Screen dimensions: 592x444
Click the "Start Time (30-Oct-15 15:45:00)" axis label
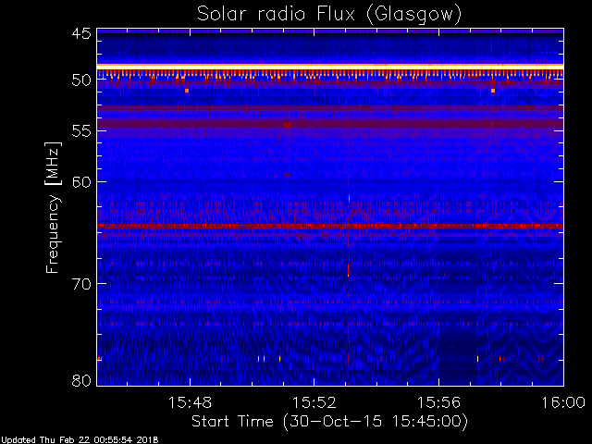[329, 421]
